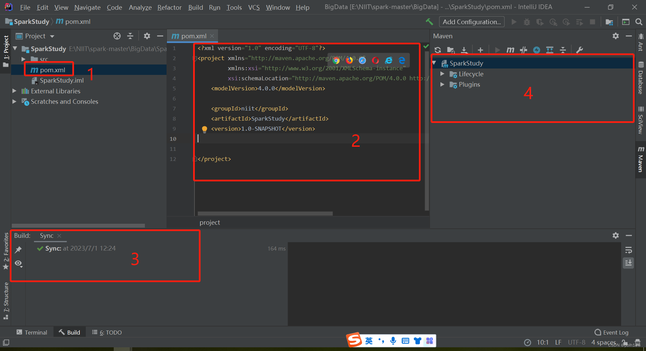This screenshot has height=351, width=646.
Task: Click the Stop square icon
Action: point(593,22)
